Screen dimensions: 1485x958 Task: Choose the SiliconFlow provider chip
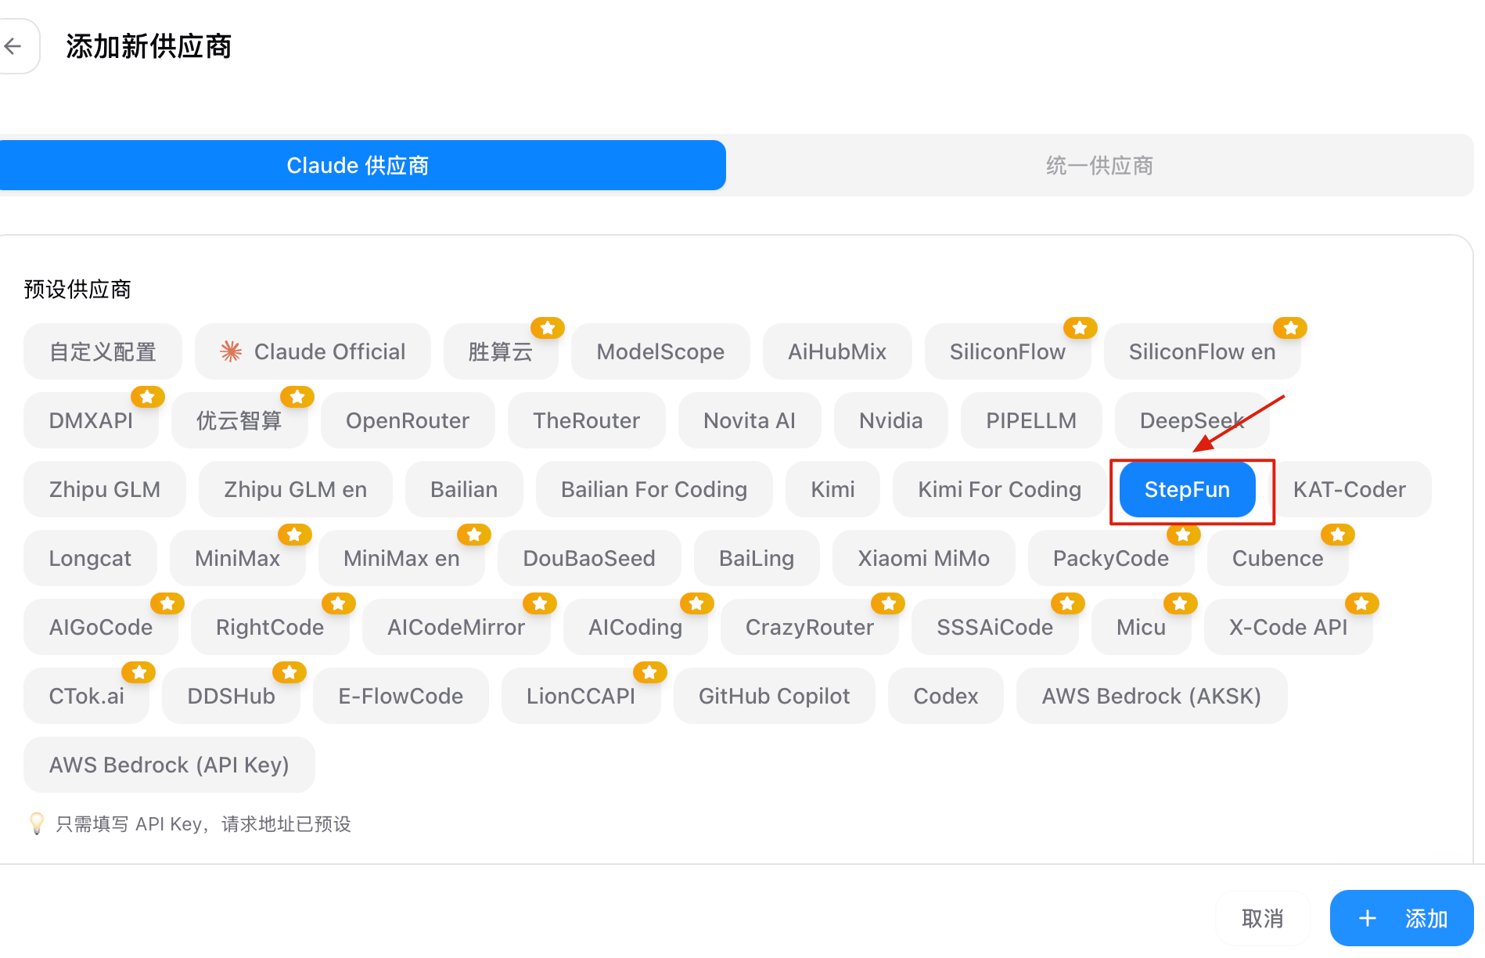(1008, 351)
